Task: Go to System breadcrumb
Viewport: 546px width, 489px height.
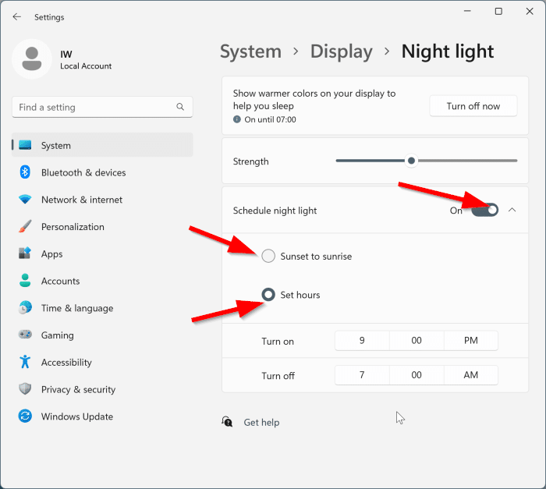Action: (x=250, y=51)
